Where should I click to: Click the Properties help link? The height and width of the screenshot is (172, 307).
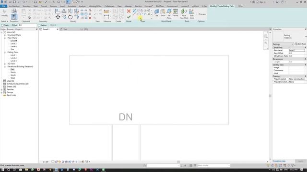pyautogui.click(x=279, y=161)
